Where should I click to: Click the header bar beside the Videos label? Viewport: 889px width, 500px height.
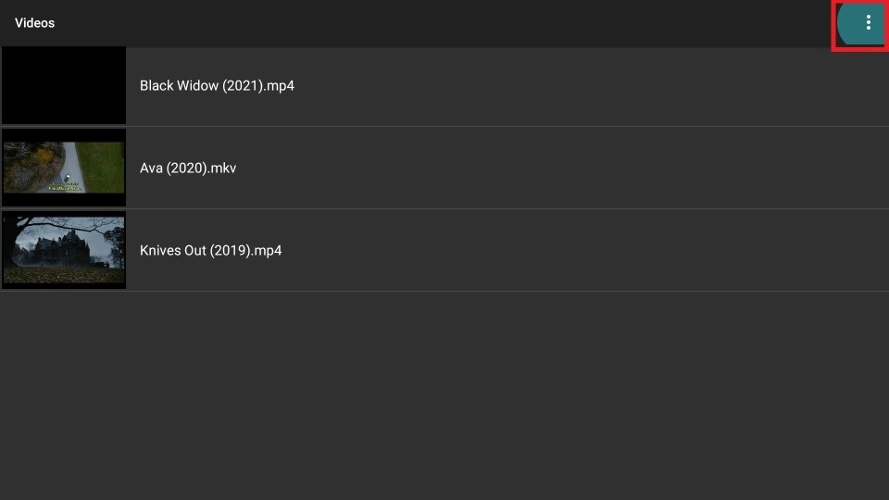tap(443, 22)
